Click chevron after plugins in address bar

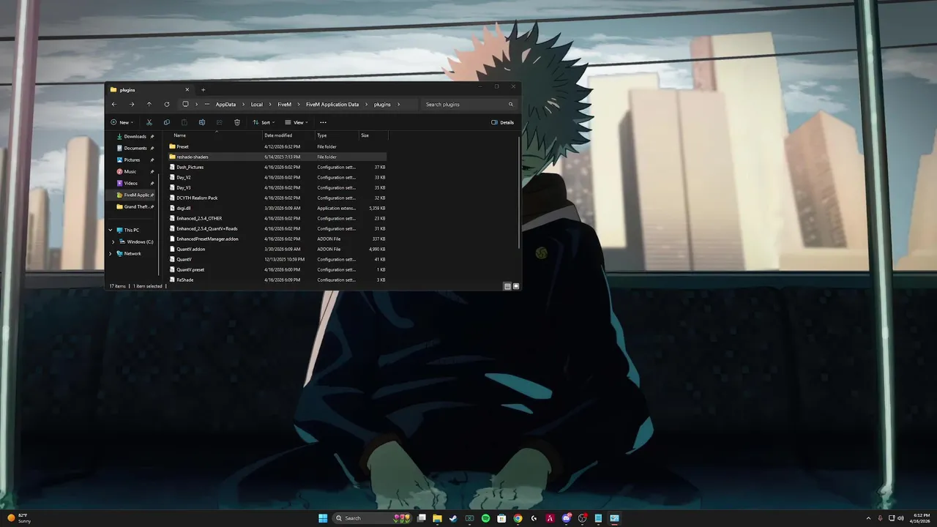point(399,104)
